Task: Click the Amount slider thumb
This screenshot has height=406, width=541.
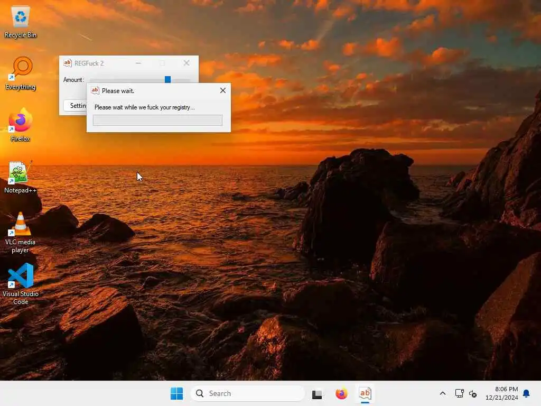Action: click(x=167, y=80)
